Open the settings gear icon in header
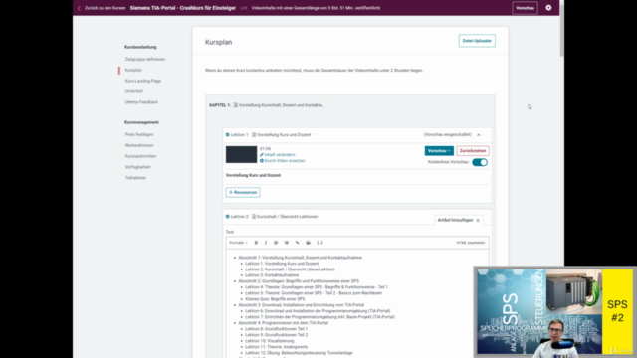Viewport: 637px width, 358px height. click(548, 8)
